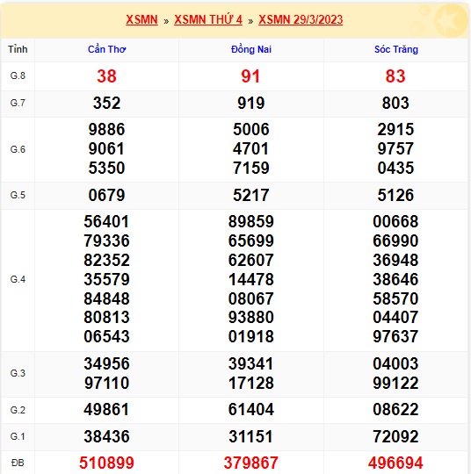Open the XSMN breadcrumb link

click(x=141, y=19)
